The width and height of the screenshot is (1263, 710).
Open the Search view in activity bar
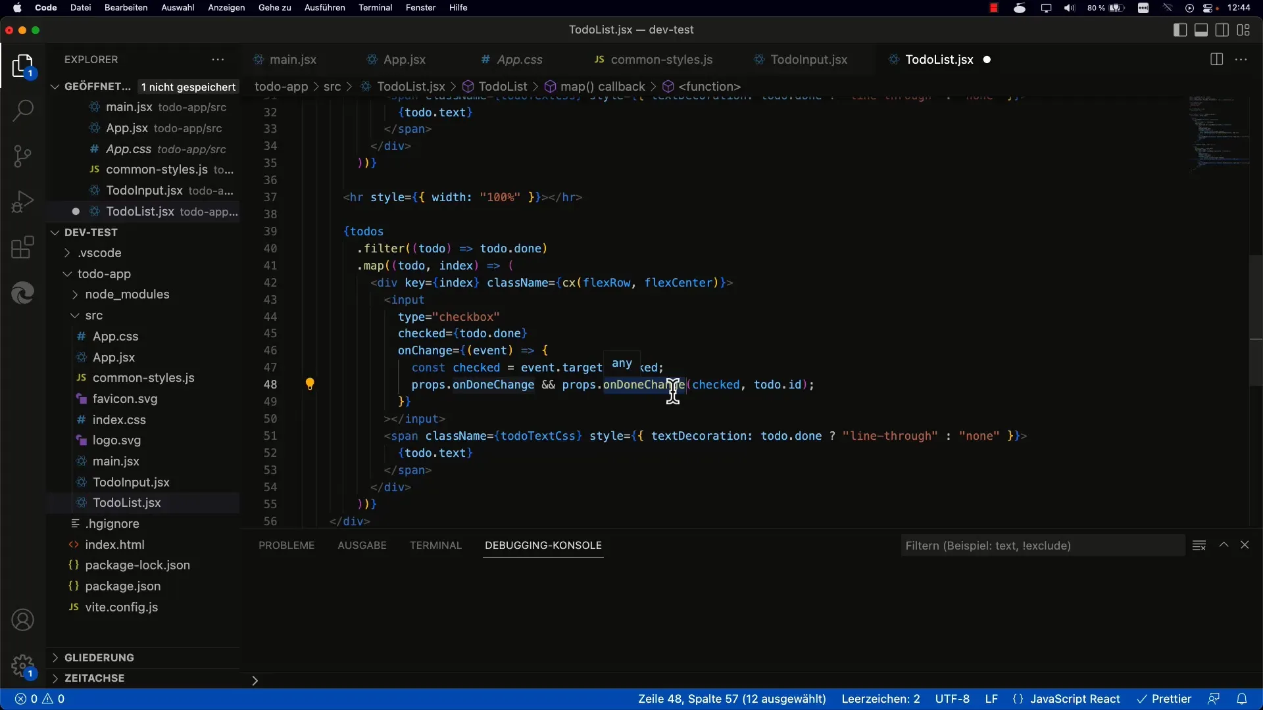coord(23,110)
